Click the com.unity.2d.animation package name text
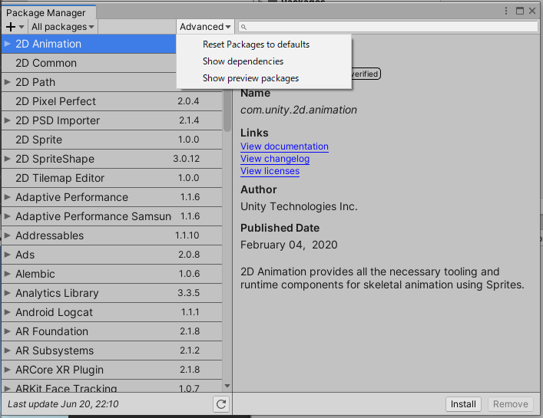The width and height of the screenshot is (543, 418). click(299, 110)
